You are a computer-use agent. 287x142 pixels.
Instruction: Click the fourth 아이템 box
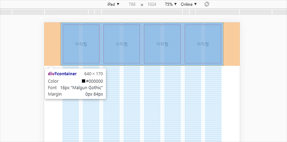point(203,44)
